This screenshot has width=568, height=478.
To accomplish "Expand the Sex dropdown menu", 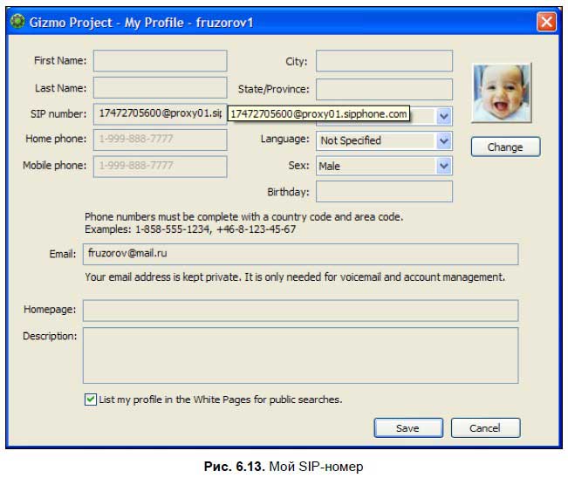I will [x=444, y=166].
